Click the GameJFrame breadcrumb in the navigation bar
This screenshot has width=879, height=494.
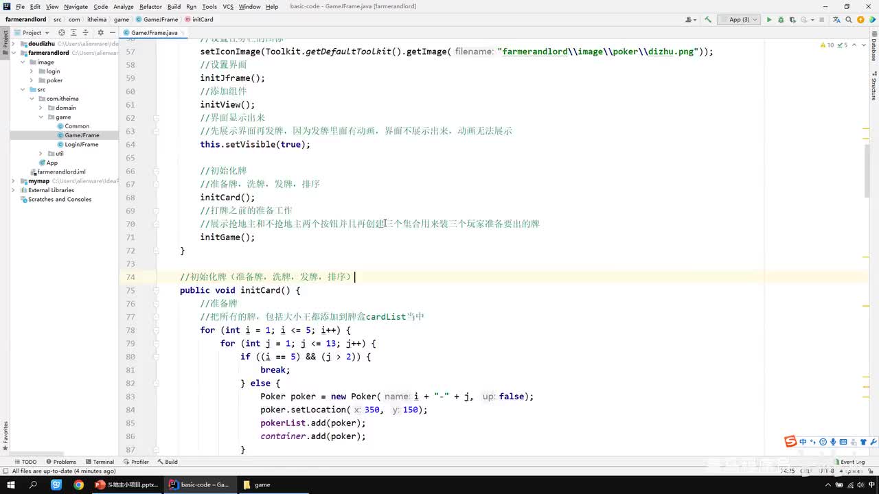pos(157,20)
